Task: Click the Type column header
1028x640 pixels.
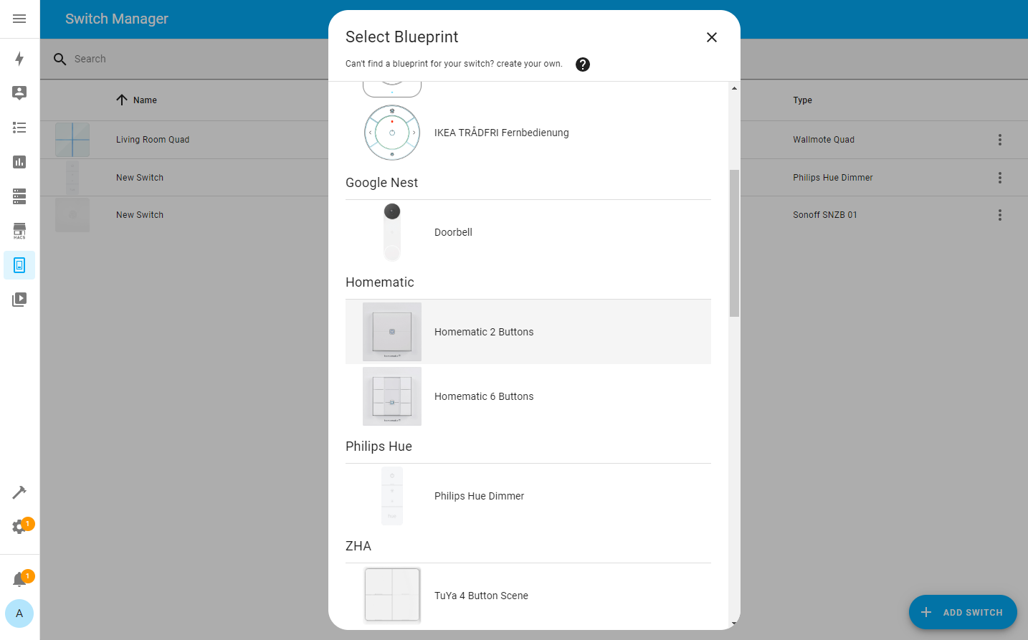Action: pos(802,100)
